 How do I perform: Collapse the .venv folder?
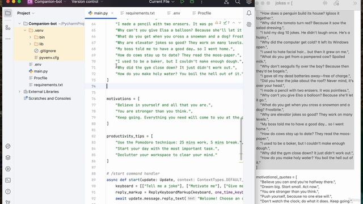click(25, 30)
